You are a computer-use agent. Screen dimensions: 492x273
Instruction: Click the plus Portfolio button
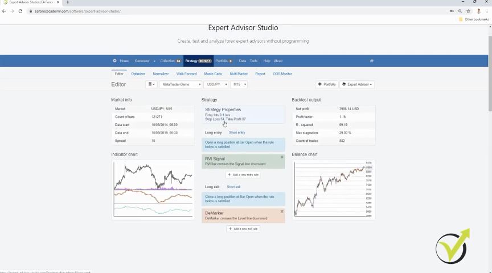[327, 84]
